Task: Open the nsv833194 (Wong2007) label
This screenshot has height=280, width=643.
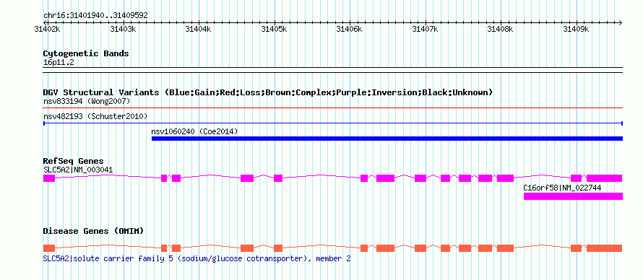Action: click(87, 101)
